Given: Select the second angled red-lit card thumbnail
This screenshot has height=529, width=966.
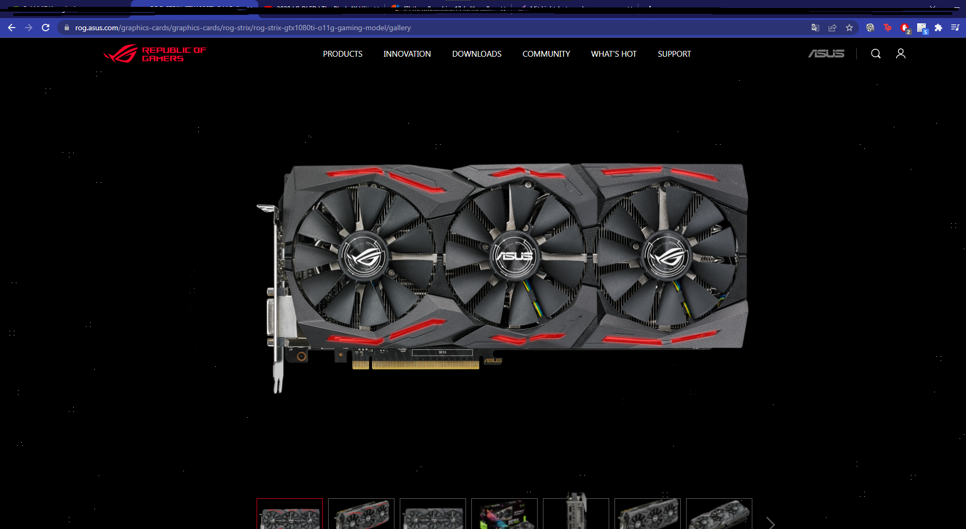Looking at the screenshot, I should coord(361,514).
